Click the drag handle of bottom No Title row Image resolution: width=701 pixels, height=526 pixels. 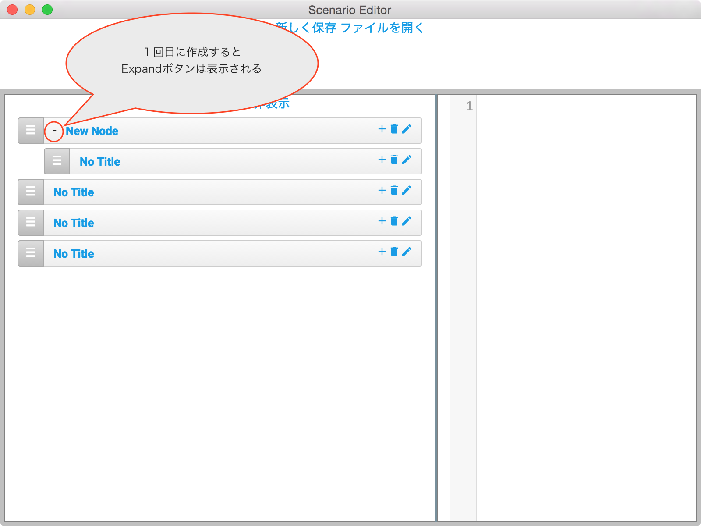coord(31,253)
